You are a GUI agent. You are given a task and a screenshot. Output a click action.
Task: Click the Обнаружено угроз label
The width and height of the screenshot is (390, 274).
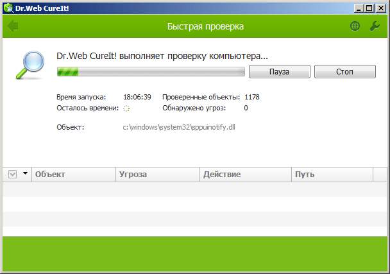[x=194, y=108]
